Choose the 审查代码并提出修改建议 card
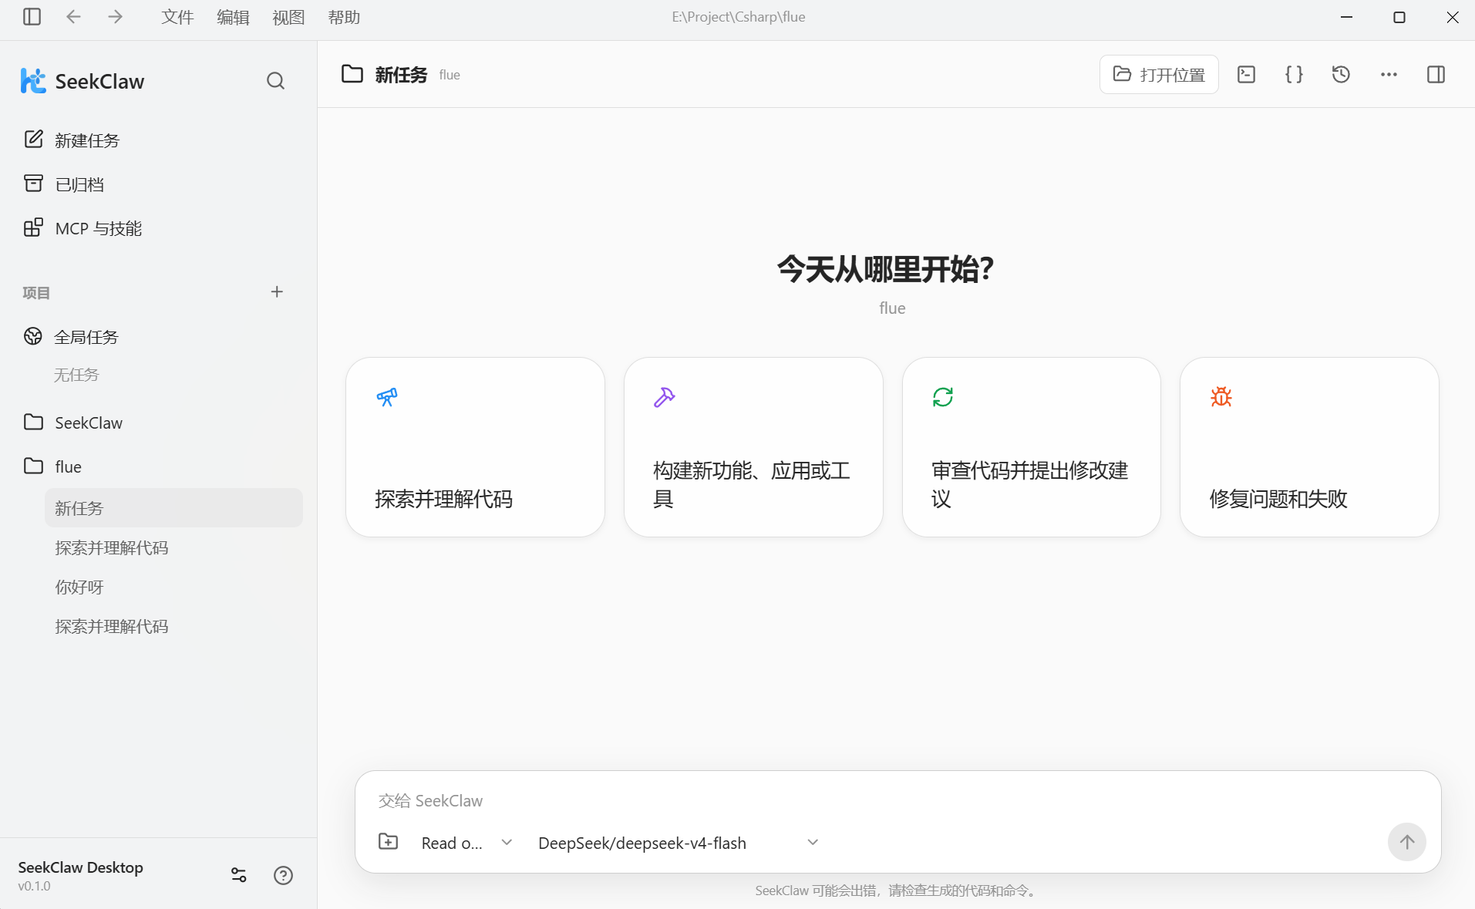The width and height of the screenshot is (1475, 909). pos(1032,447)
